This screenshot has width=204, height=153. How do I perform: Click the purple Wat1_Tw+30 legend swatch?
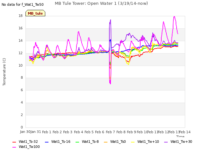click(166, 142)
